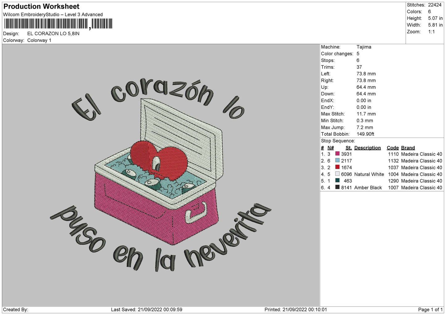446x315 pixels.
Task: Click the Left value 73.8 mm
Action: click(366, 74)
